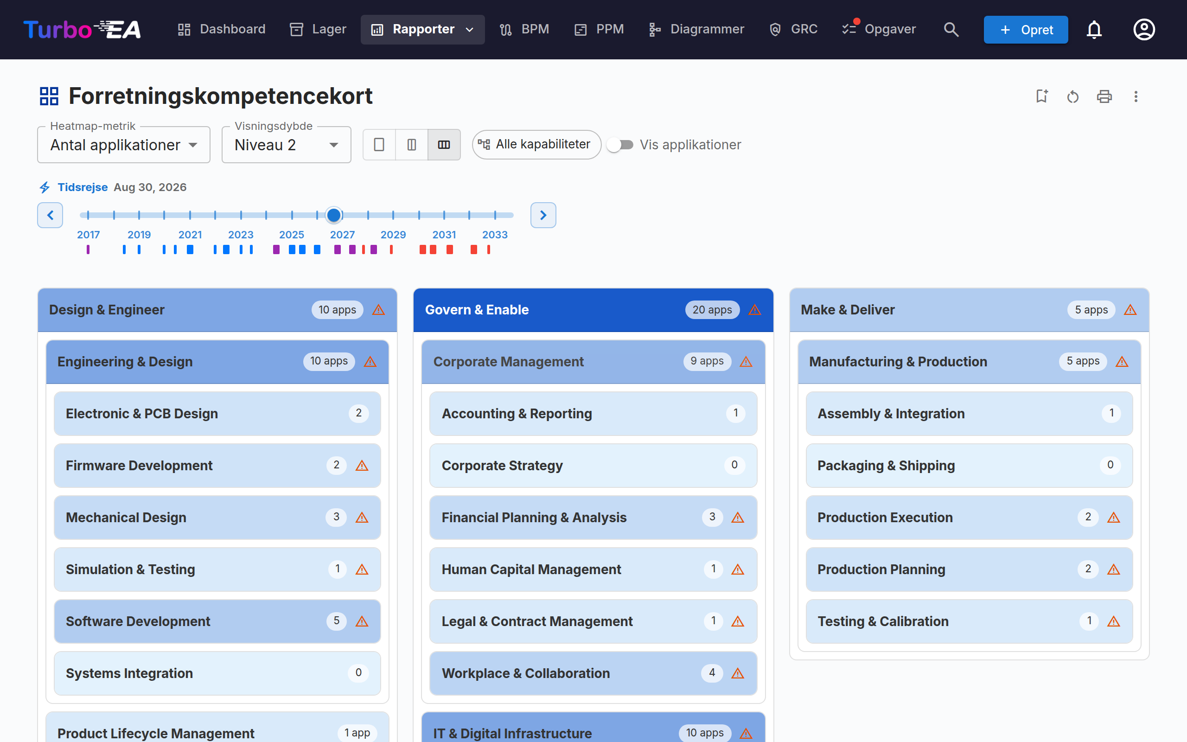This screenshot has height=742, width=1187.
Task: Open Visningsdybde Niveau 2 dropdown
Action: 287,145
